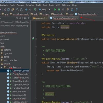Start debugging with the green bug icon
The image size is (103, 103).
[59, 10]
